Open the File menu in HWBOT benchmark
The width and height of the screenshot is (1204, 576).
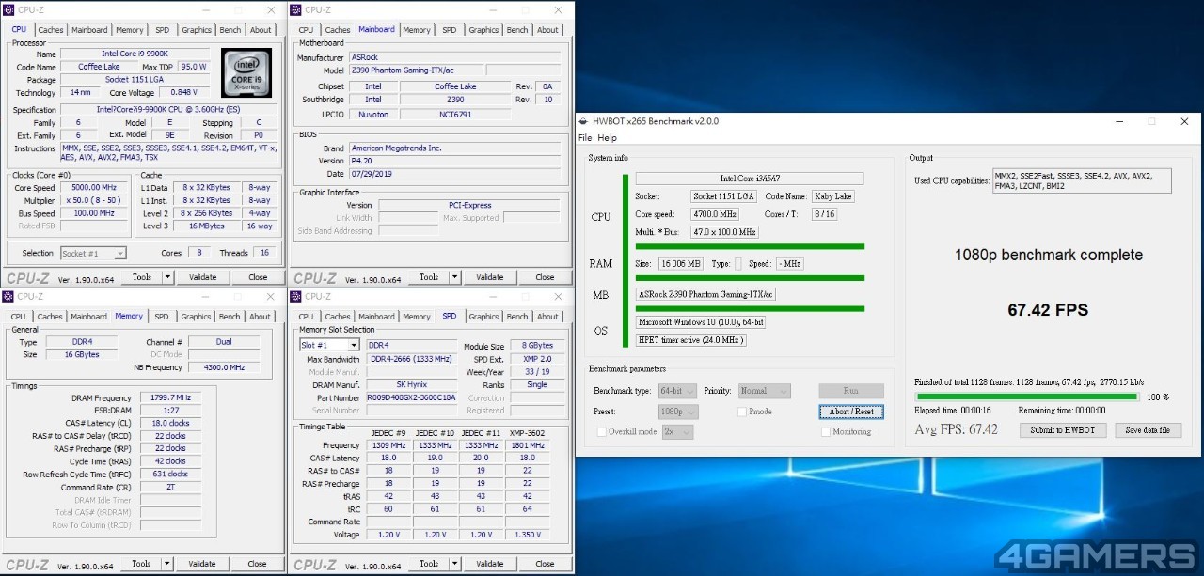pos(585,138)
